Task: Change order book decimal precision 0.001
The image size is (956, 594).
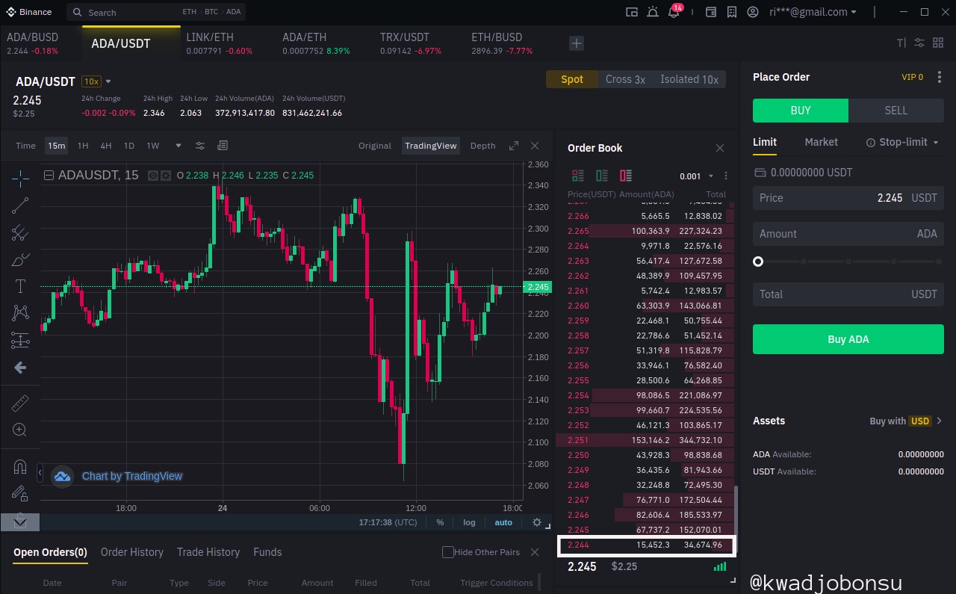Action: click(696, 176)
